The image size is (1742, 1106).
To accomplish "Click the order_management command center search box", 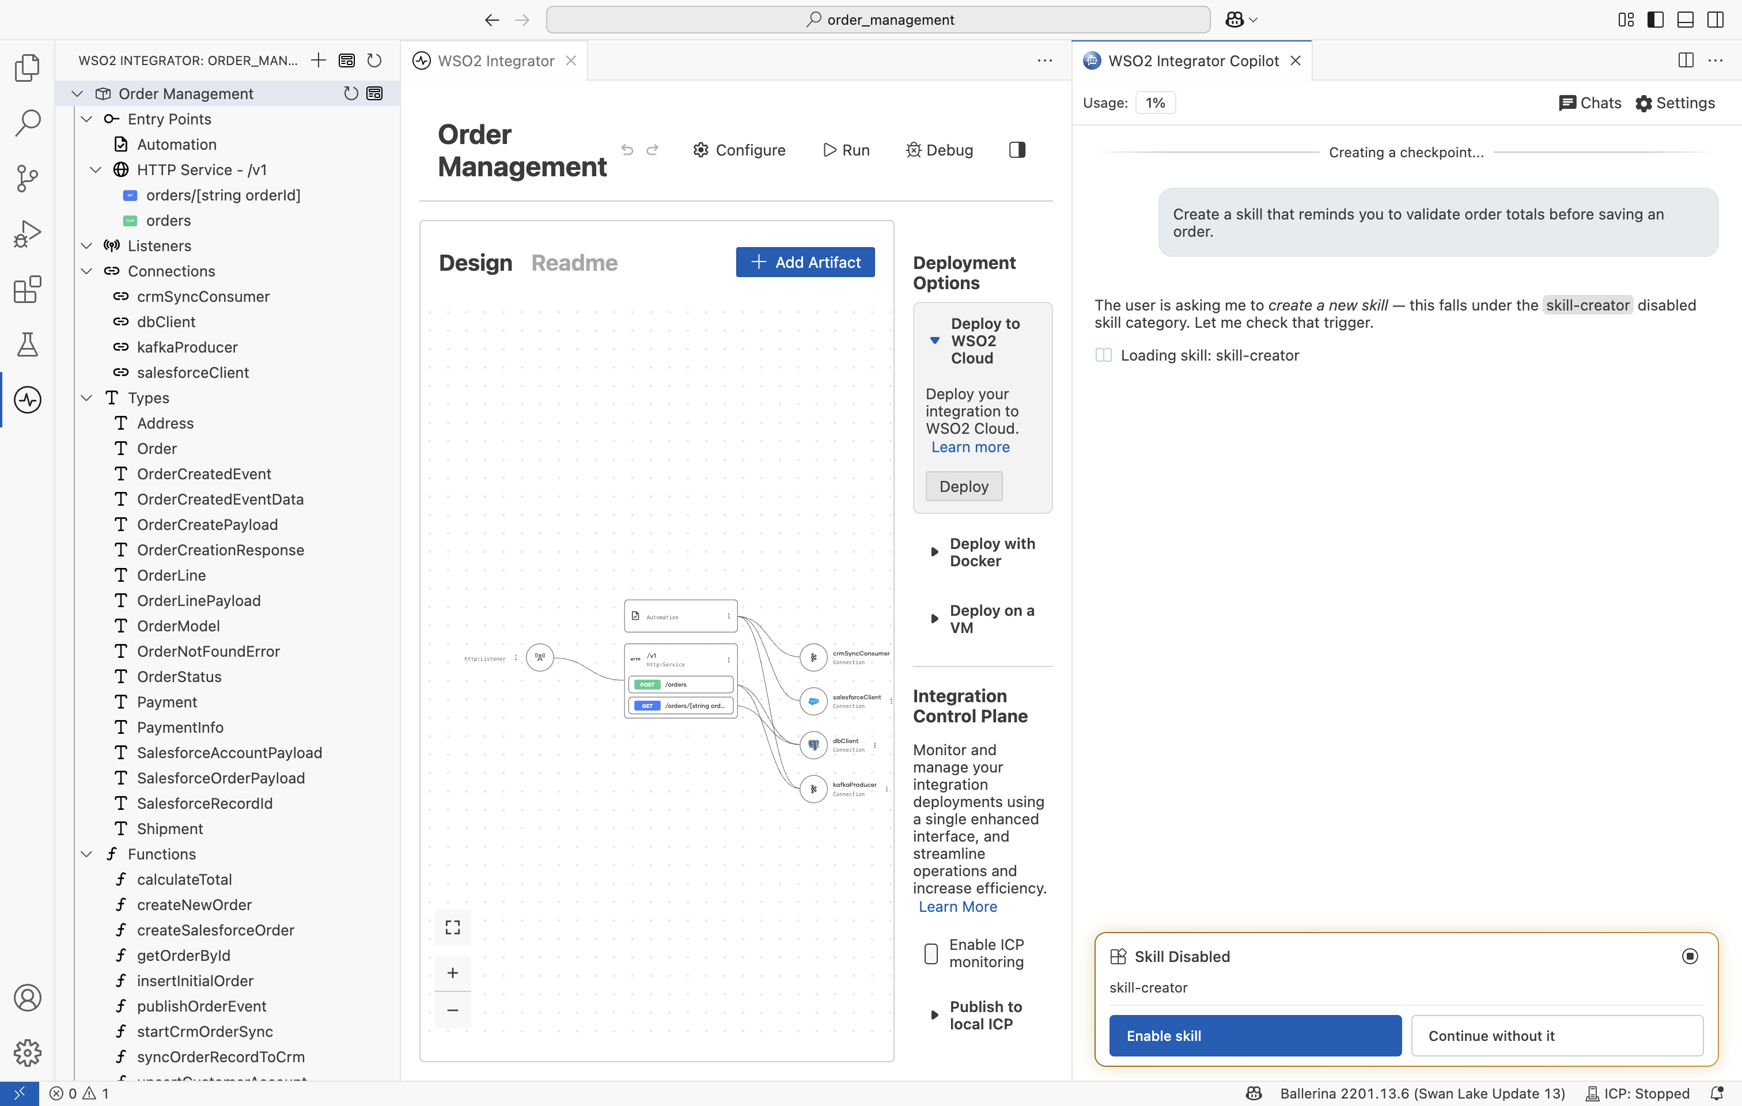I will click(878, 20).
